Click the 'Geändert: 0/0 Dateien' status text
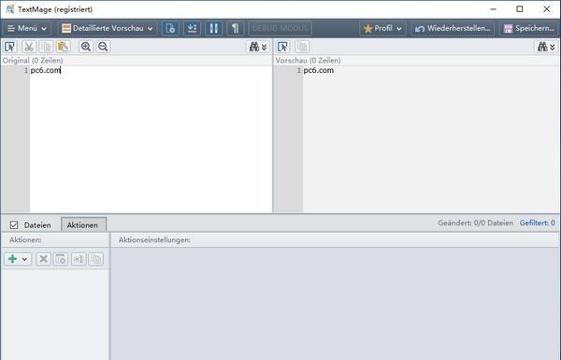 click(x=476, y=223)
